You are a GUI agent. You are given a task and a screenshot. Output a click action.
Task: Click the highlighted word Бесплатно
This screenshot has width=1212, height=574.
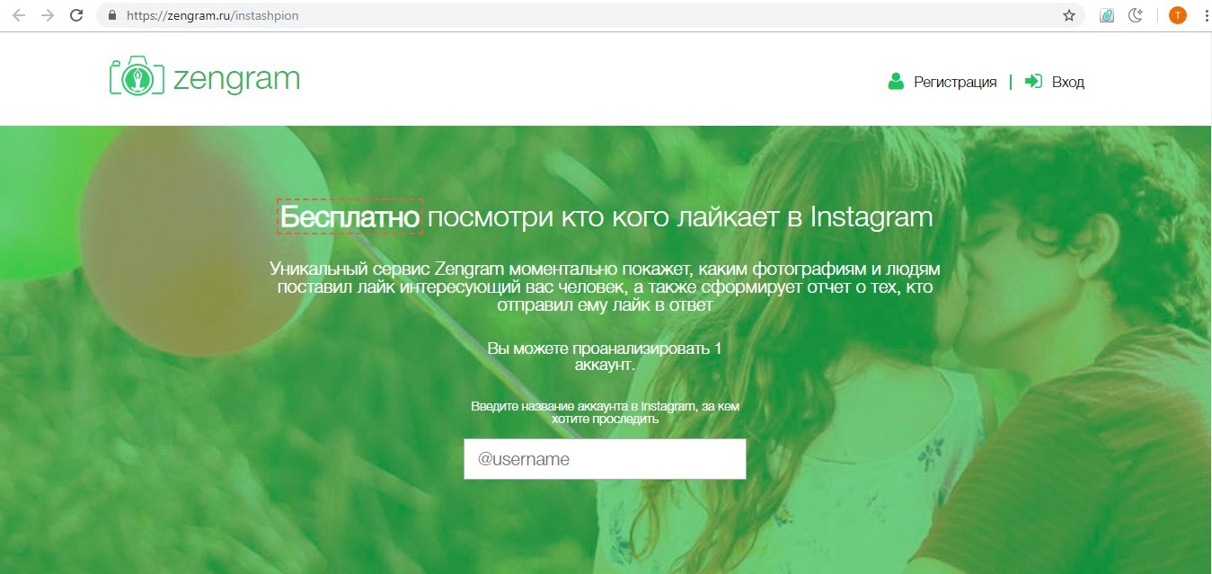pyautogui.click(x=349, y=217)
